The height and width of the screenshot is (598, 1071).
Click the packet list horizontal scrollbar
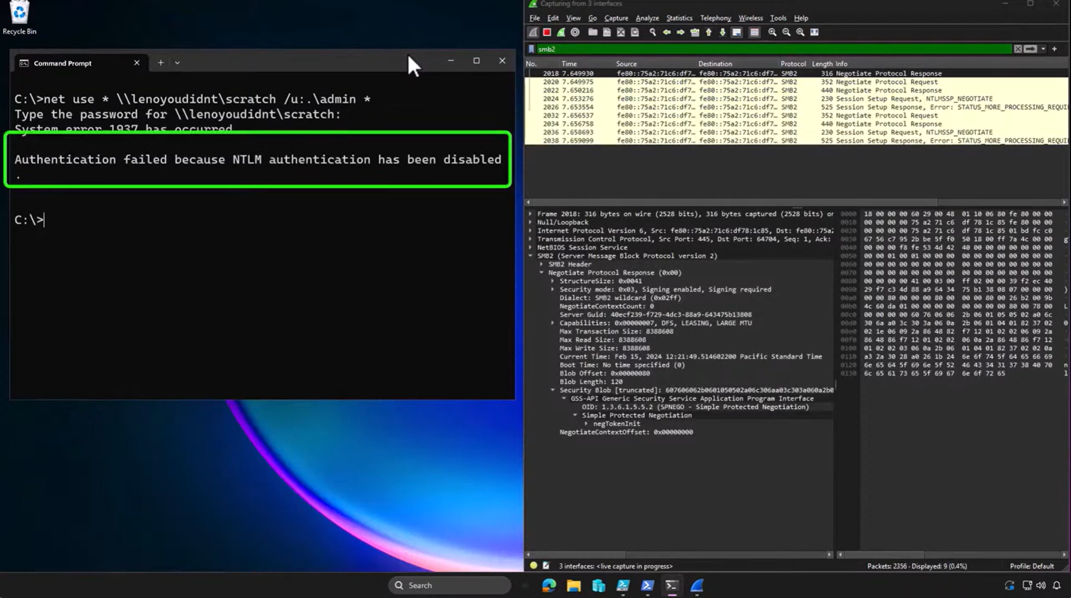(732, 202)
